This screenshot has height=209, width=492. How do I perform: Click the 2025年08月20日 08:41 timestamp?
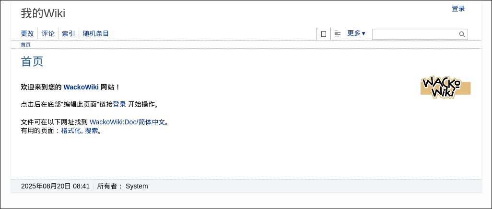tap(56, 186)
